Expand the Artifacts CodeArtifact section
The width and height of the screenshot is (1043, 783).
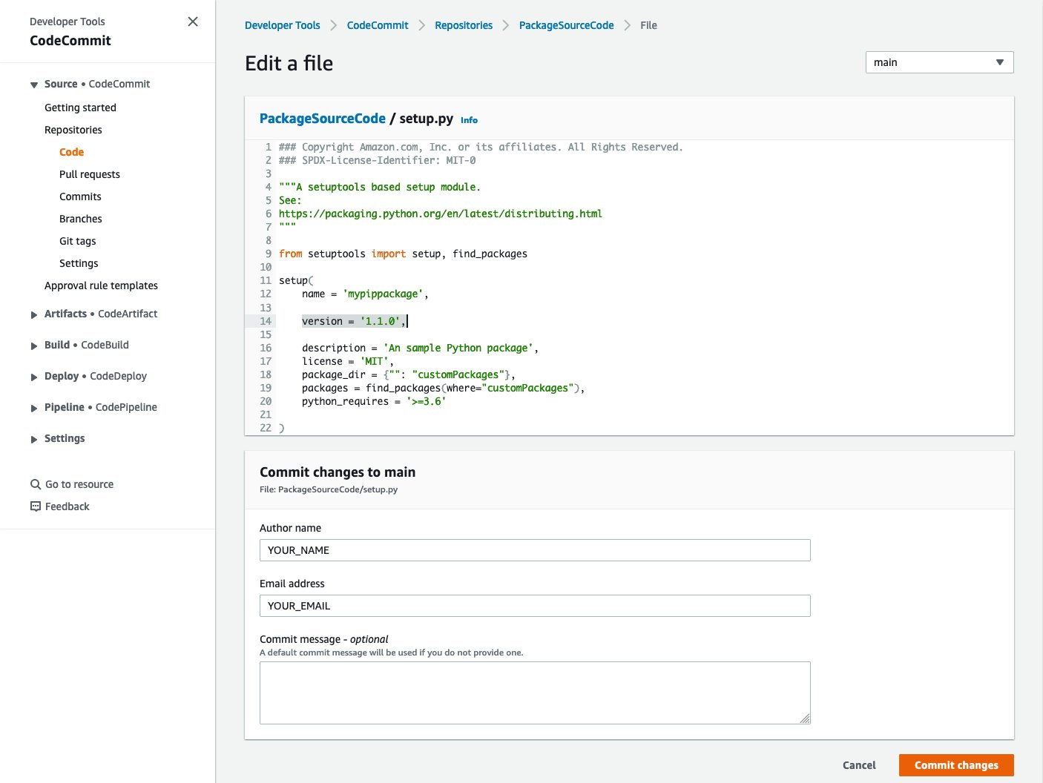[33, 314]
